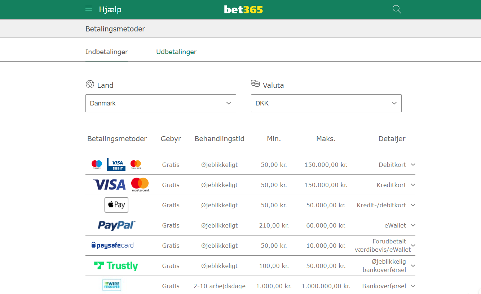481x294 pixels.
Task: Click the Kreditkort label
Action: tap(391, 185)
